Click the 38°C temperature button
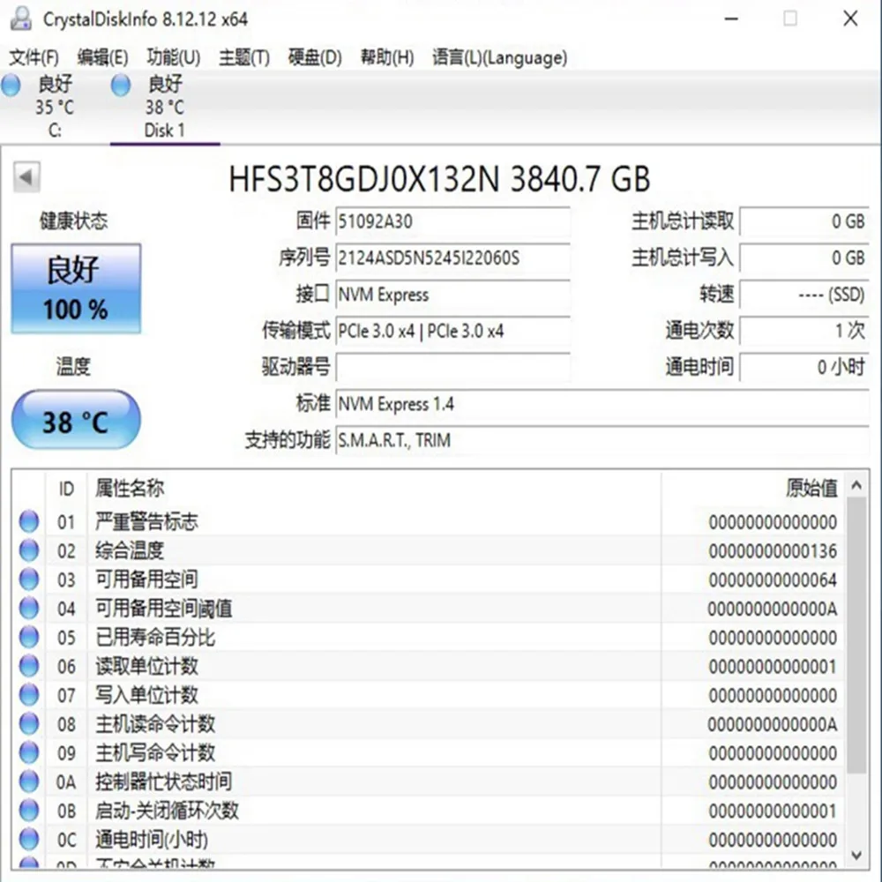The height and width of the screenshot is (882, 882). tap(76, 421)
